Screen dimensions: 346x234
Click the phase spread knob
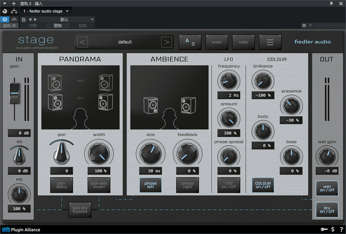[x=229, y=157]
